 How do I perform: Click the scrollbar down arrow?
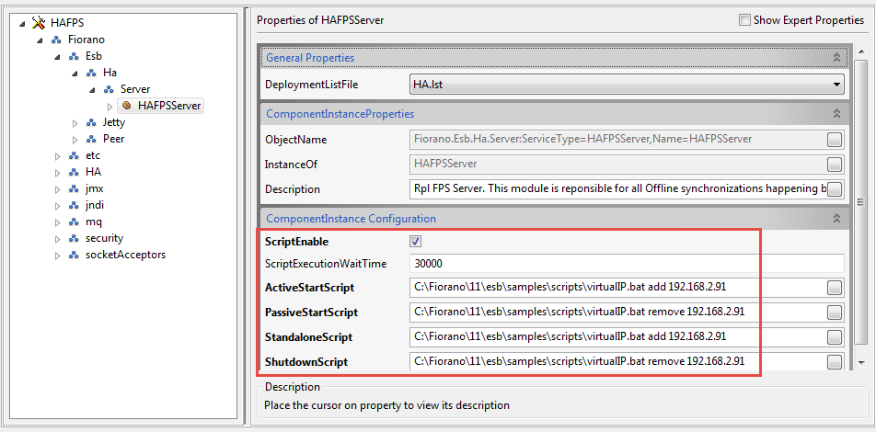tap(861, 363)
